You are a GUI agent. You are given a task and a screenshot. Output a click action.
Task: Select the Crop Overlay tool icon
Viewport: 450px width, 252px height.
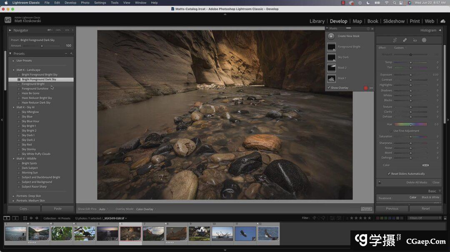395,40
